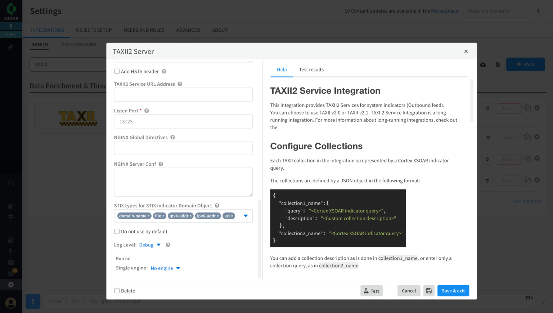Click in the Listen Port field

(183, 121)
